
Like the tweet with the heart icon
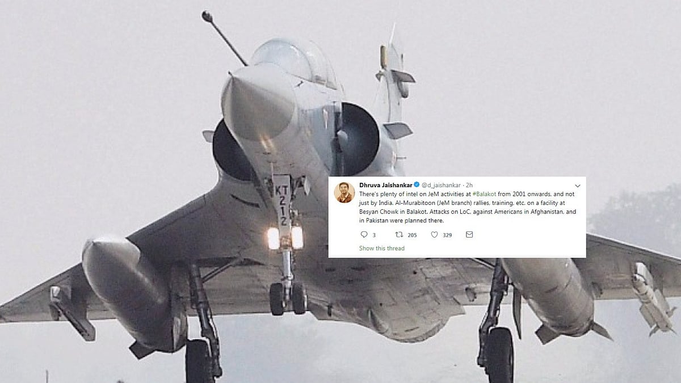click(434, 234)
